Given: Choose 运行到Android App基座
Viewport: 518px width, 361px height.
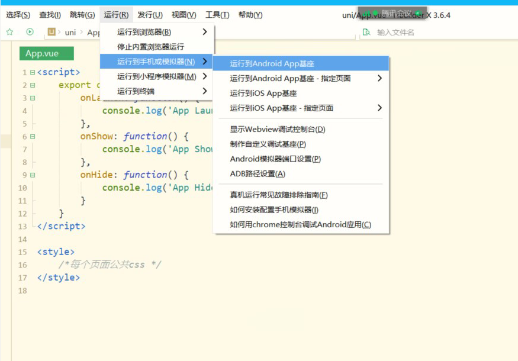Looking at the screenshot, I should pyautogui.click(x=301, y=63).
